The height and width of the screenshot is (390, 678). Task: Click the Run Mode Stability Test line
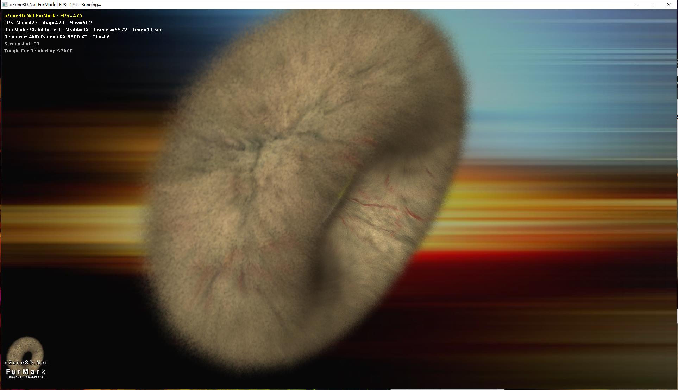[83, 30]
